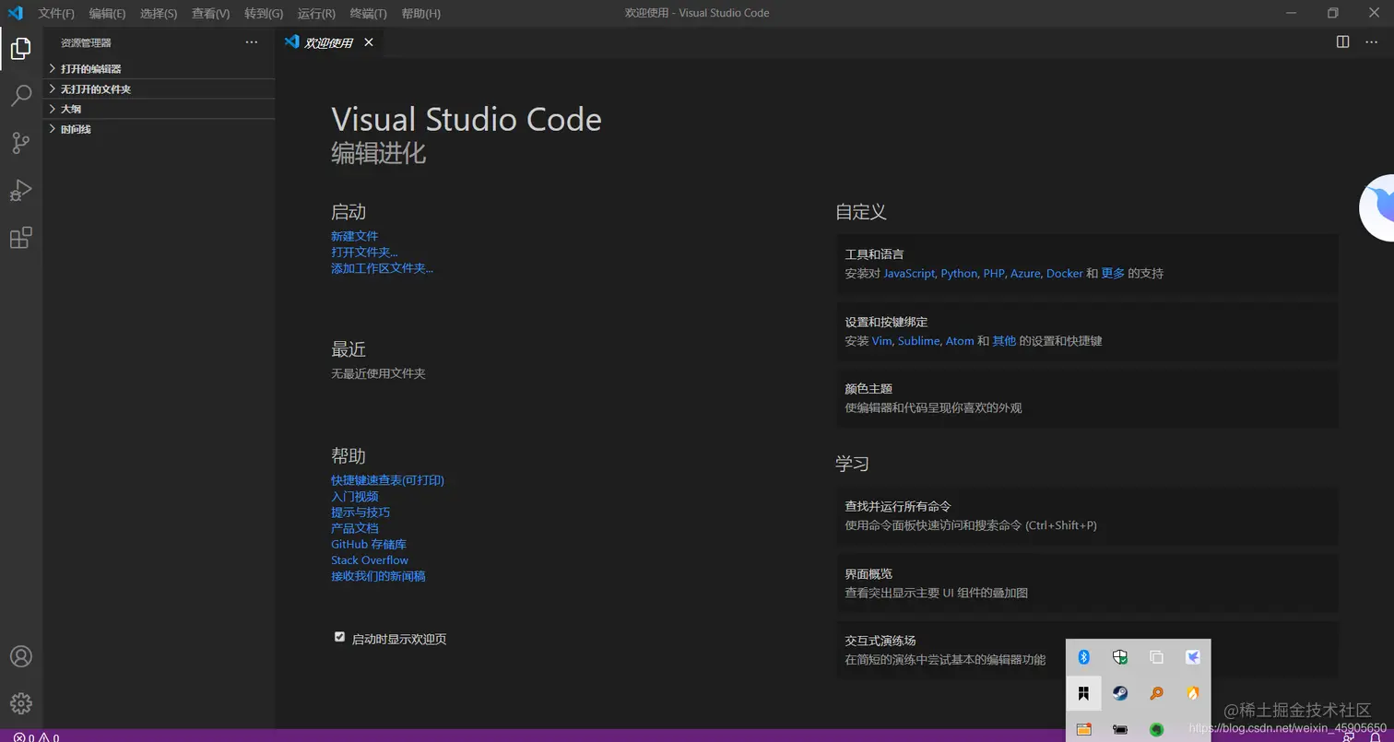Click the split editor icon
The image size is (1394, 742).
coord(1342,41)
